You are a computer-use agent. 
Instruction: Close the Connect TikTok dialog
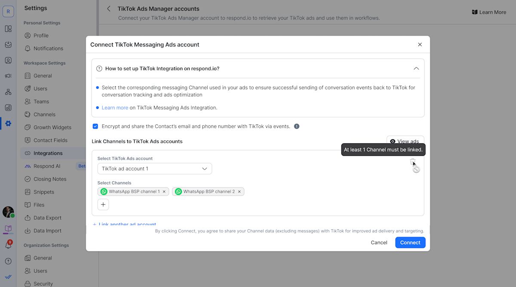click(x=420, y=45)
